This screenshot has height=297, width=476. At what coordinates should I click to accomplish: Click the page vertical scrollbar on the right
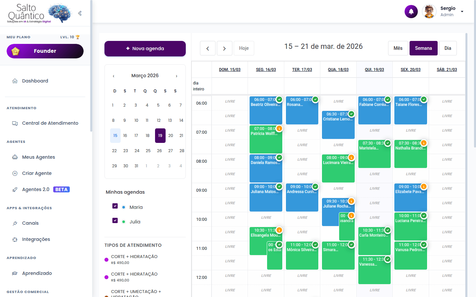pyautogui.click(x=475, y=74)
